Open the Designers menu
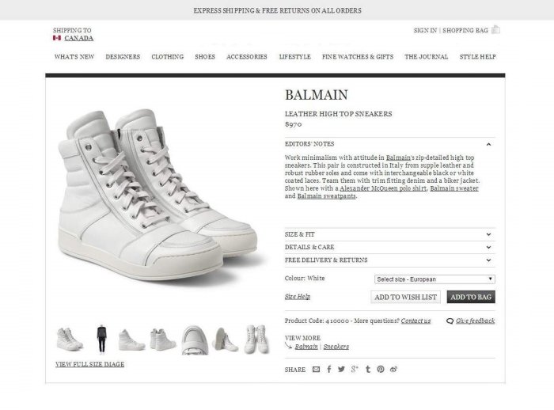This screenshot has height=410, width=554. pos(123,57)
